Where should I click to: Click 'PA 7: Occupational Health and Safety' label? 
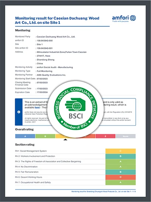click(33, 182)
